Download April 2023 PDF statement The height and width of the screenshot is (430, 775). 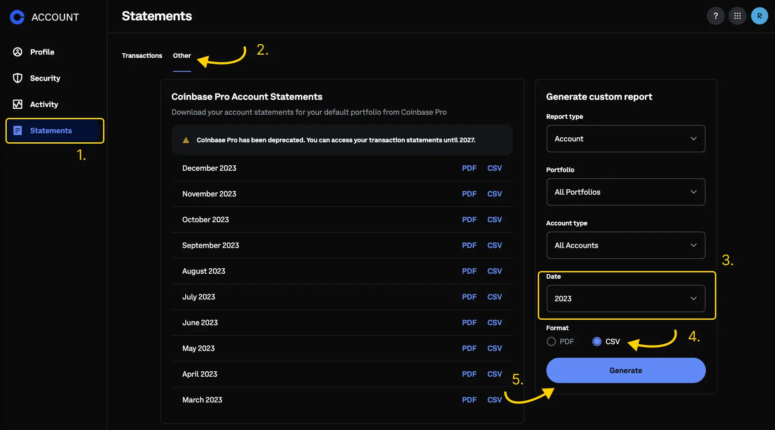[469, 374]
